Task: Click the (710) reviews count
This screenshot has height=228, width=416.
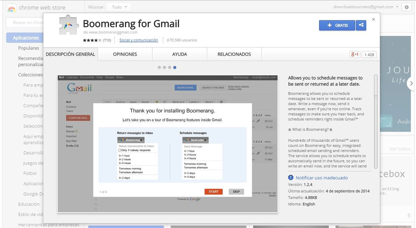Action: tap(107, 40)
